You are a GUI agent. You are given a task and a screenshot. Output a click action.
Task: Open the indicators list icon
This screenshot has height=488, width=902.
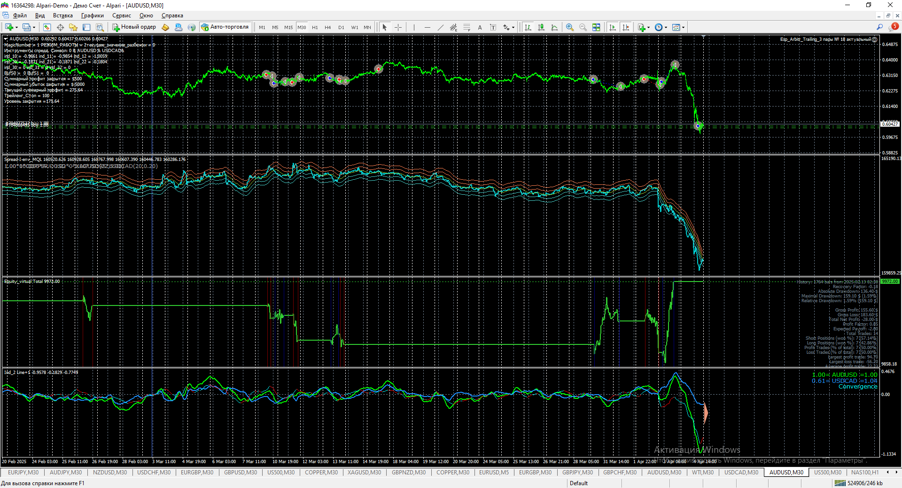tap(641, 27)
